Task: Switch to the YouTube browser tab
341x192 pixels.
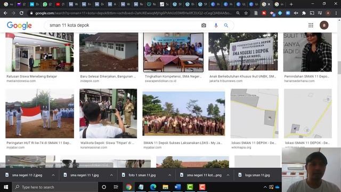Action: pos(60,4)
